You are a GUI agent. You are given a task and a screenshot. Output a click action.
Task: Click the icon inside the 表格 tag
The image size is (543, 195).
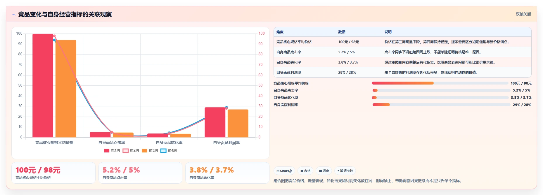pyautogui.click(x=302, y=171)
